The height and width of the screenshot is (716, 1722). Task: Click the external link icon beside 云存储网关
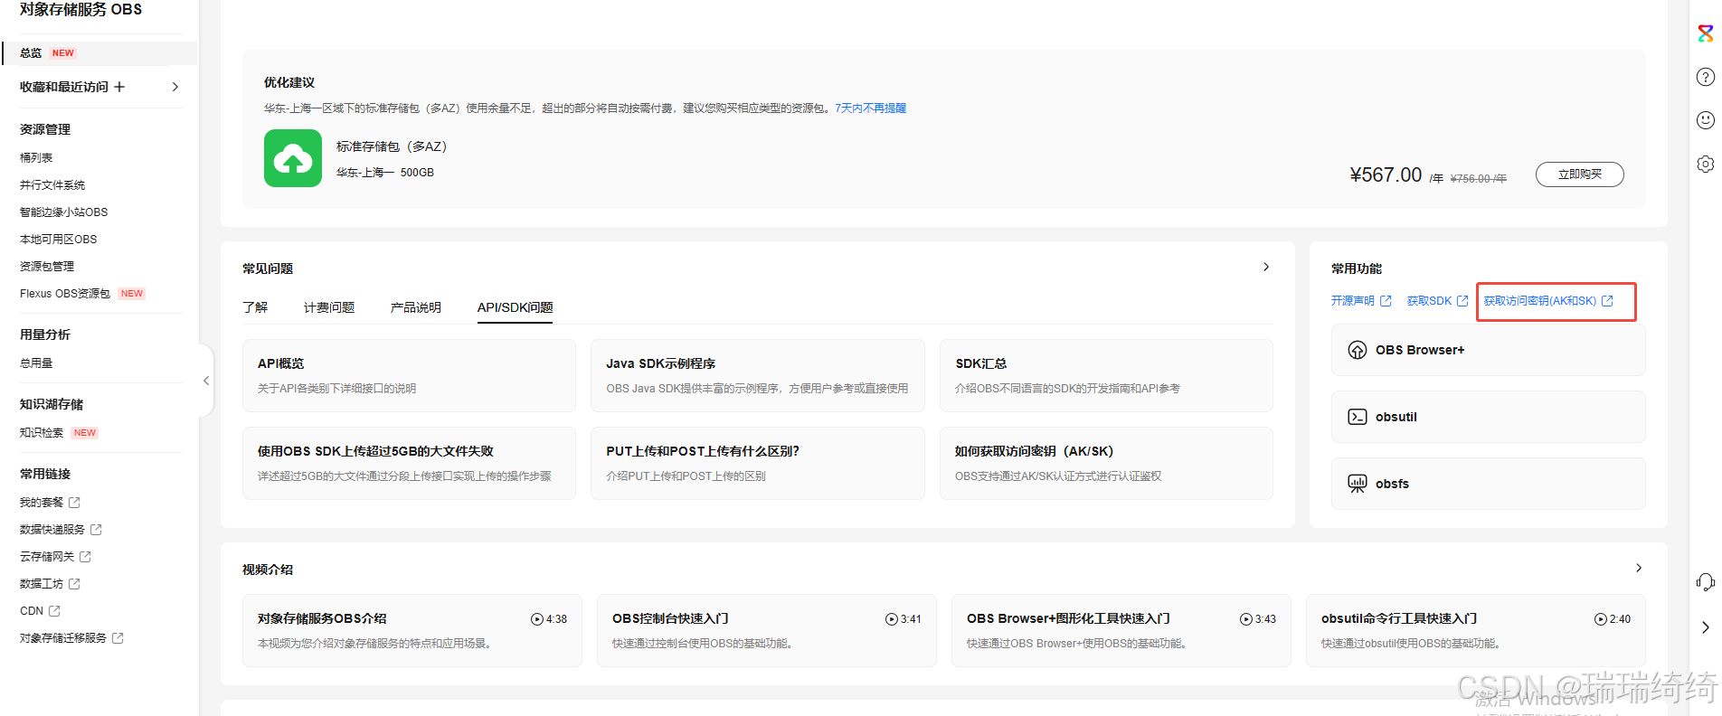(x=85, y=557)
